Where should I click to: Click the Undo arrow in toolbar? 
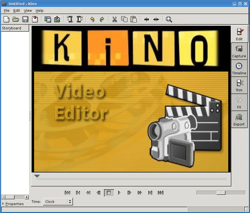click(92, 19)
